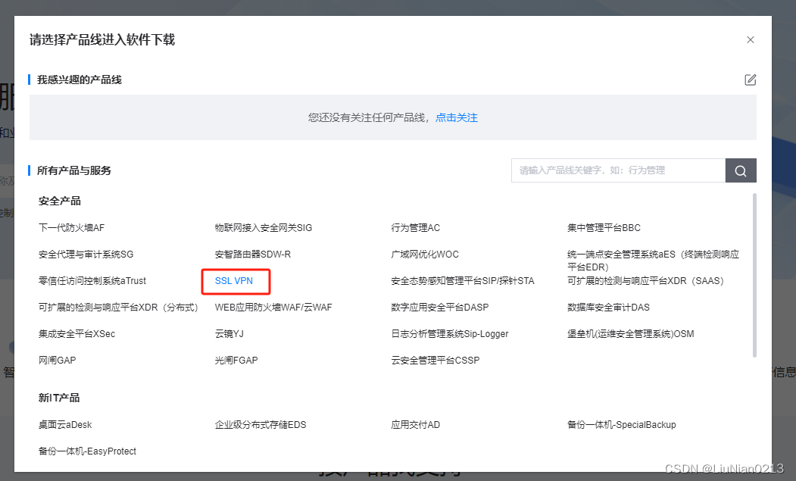
Task: Click the 安全产品 category heading
Action: 59,201
